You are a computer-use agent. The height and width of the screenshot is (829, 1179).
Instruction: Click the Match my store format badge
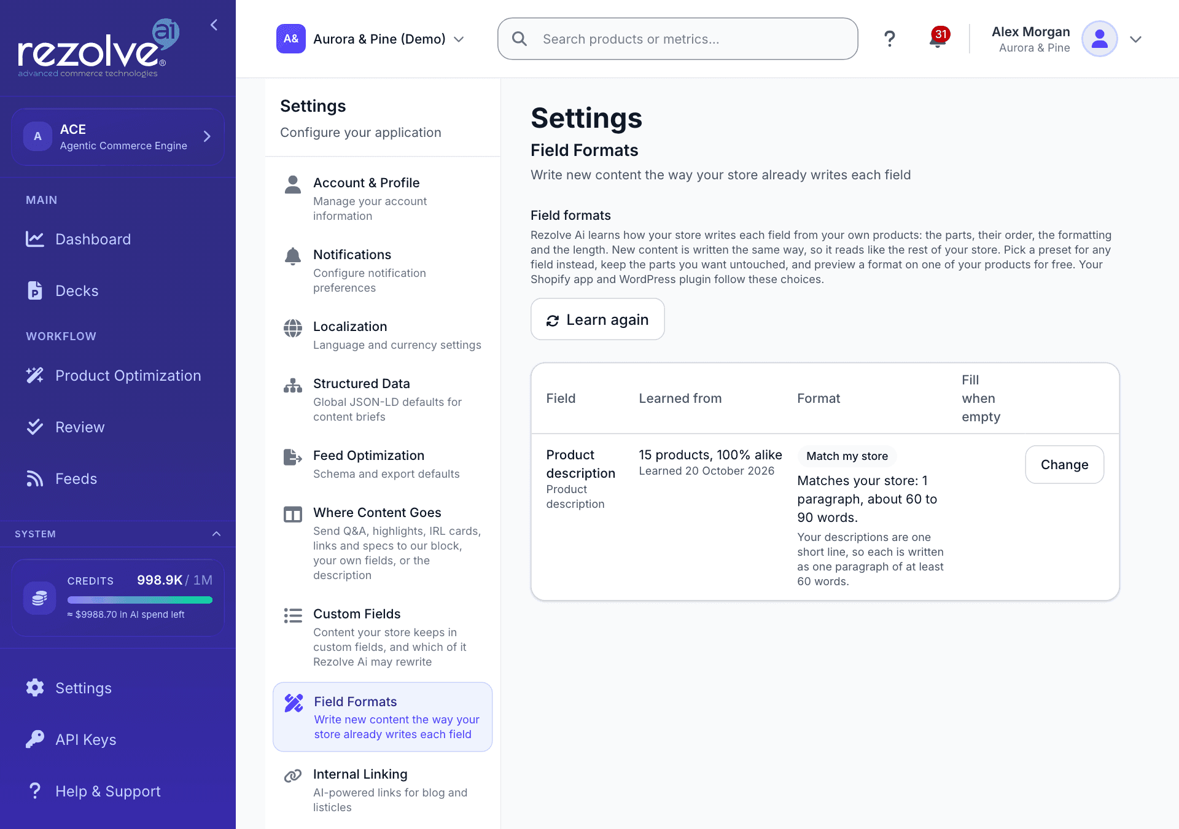pos(847,456)
